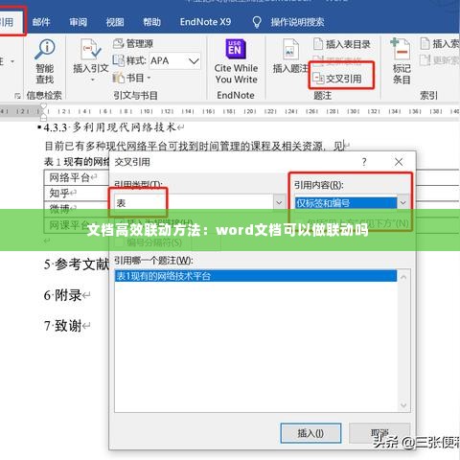Switch to the 邮件 tab
Screen dimensions: 460x460
click(41, 22)
